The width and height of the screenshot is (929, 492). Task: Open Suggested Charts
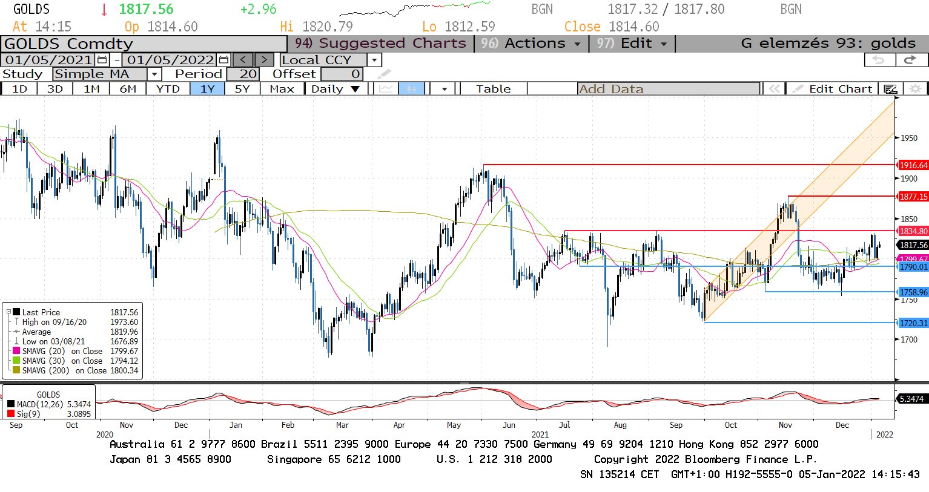381,44
